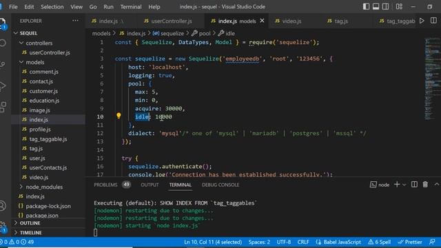Select the Terminal panel tab
This screenshot has width=441, height=248.
point(181,185)
